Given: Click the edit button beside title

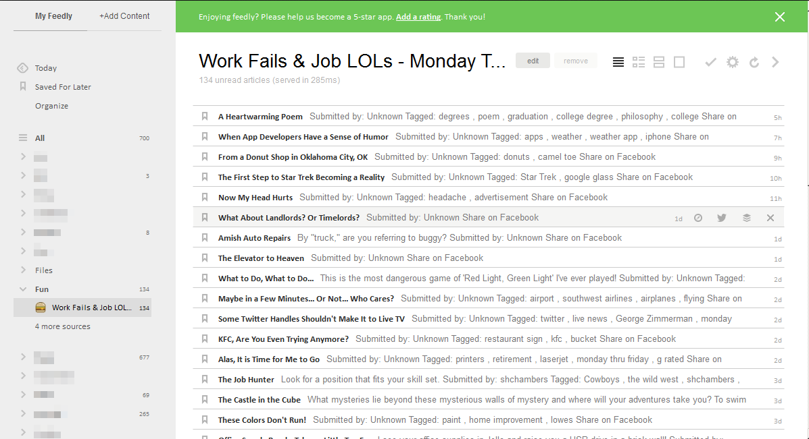Looking at the screenshot, I should [533, 61].
